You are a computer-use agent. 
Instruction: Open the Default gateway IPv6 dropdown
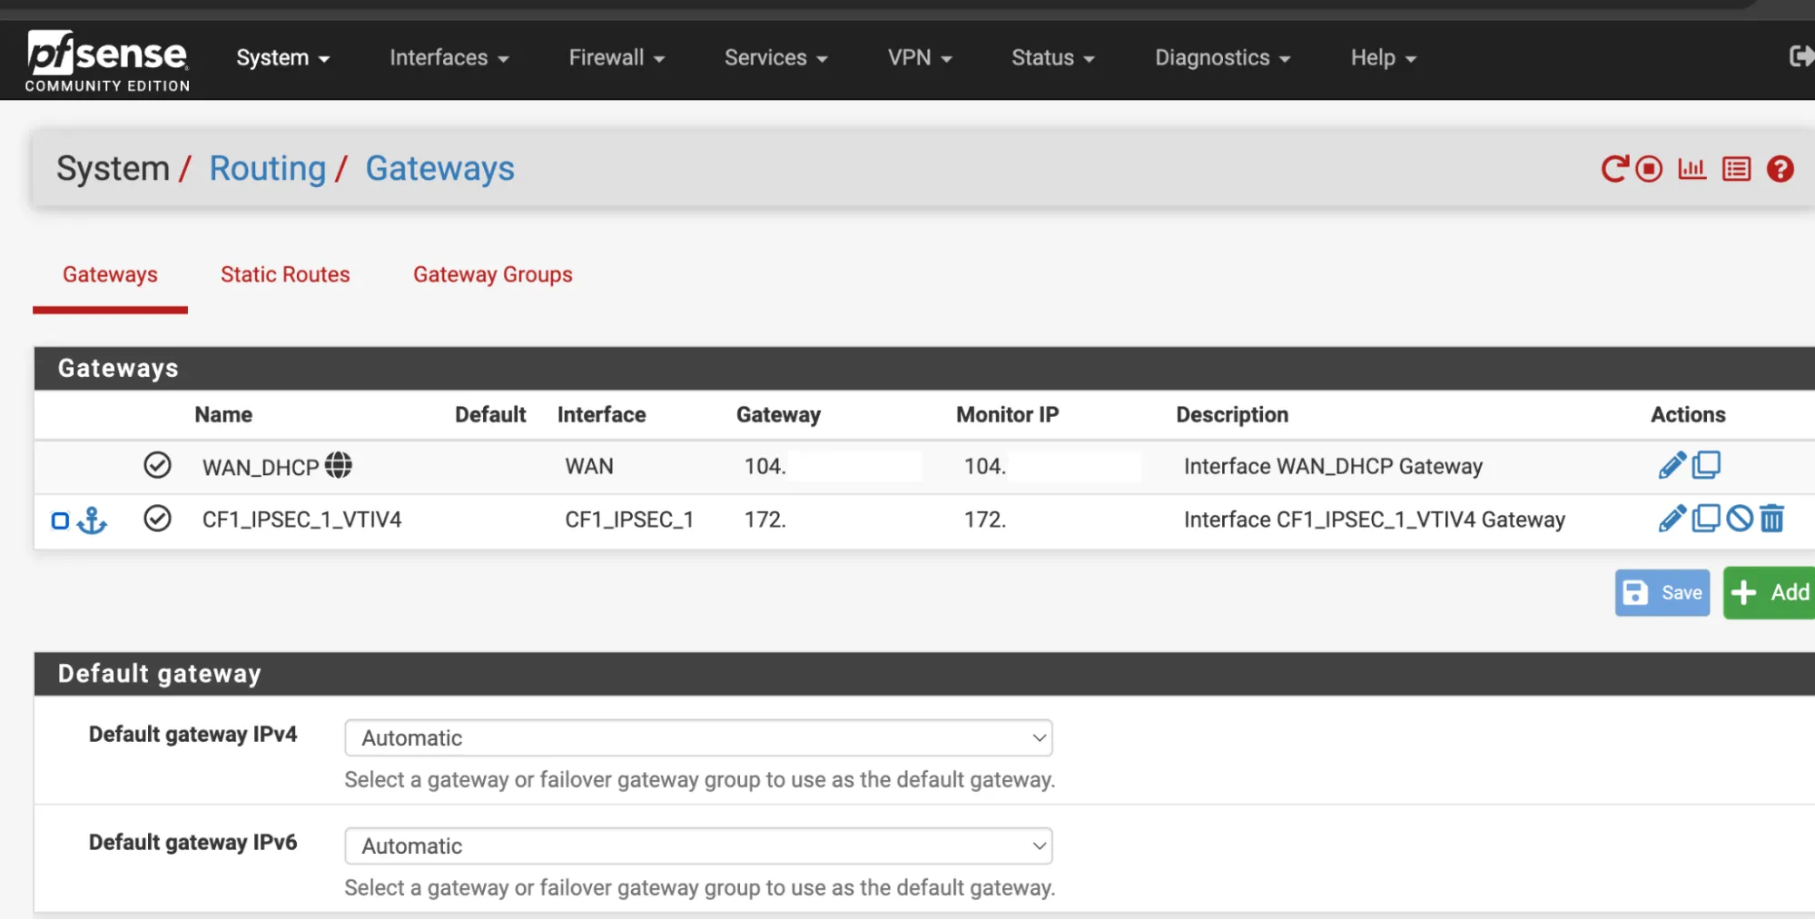click(698, 846)
